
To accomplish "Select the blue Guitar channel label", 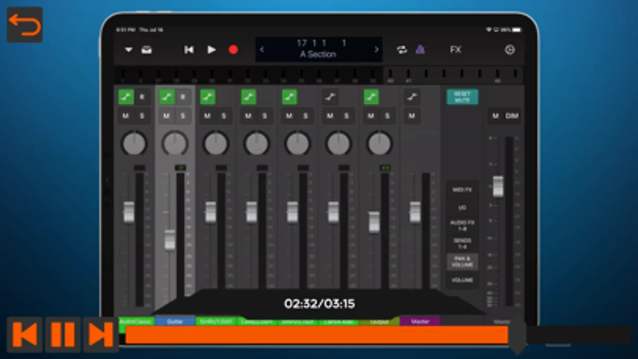I will (175, 322).
